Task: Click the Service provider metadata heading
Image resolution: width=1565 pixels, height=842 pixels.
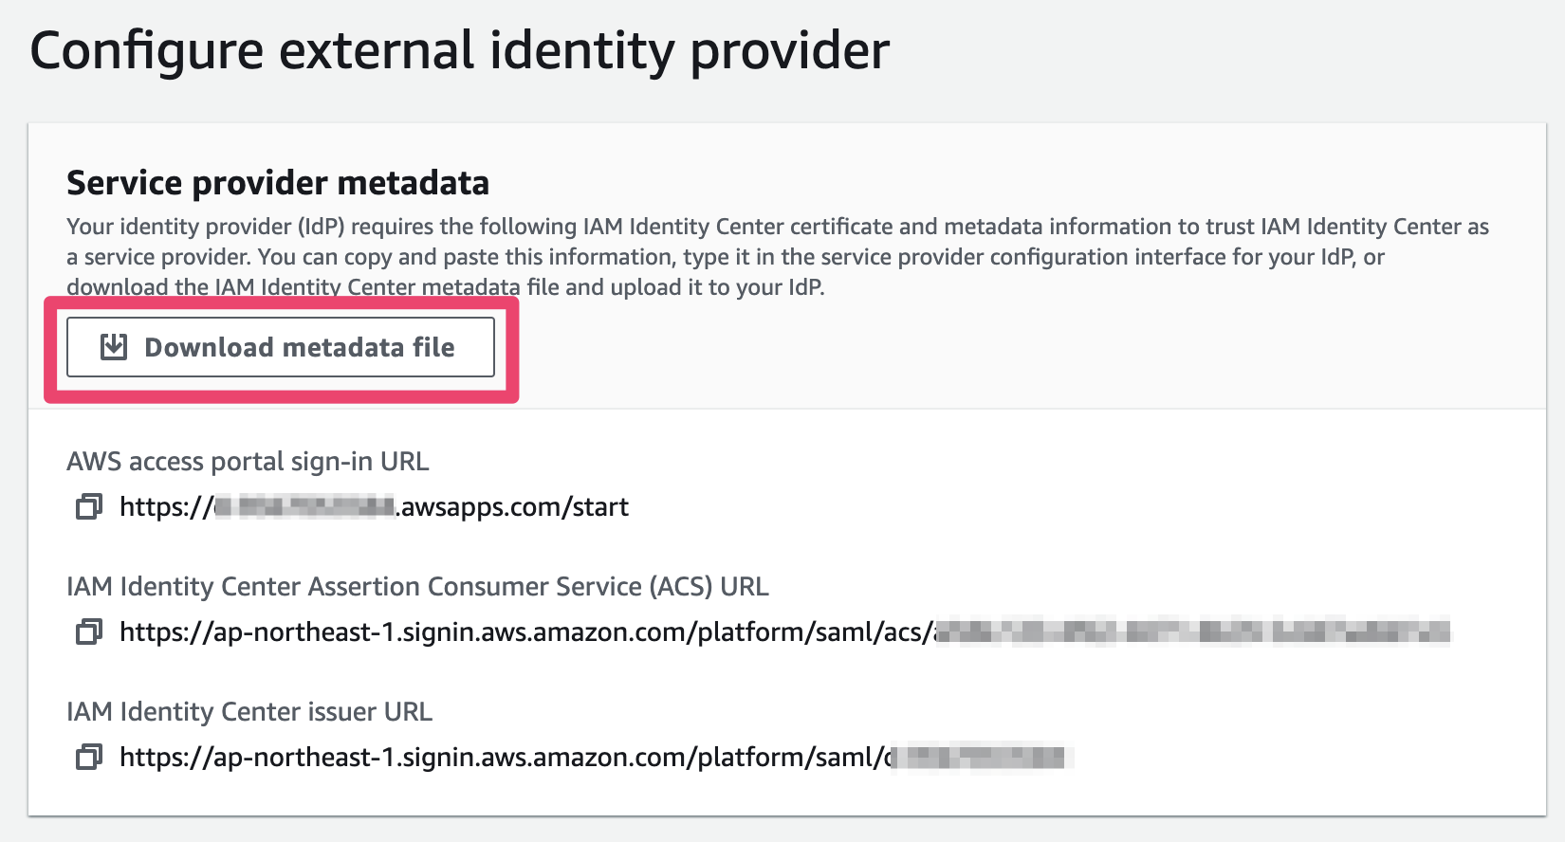Action: pos(278,182)
